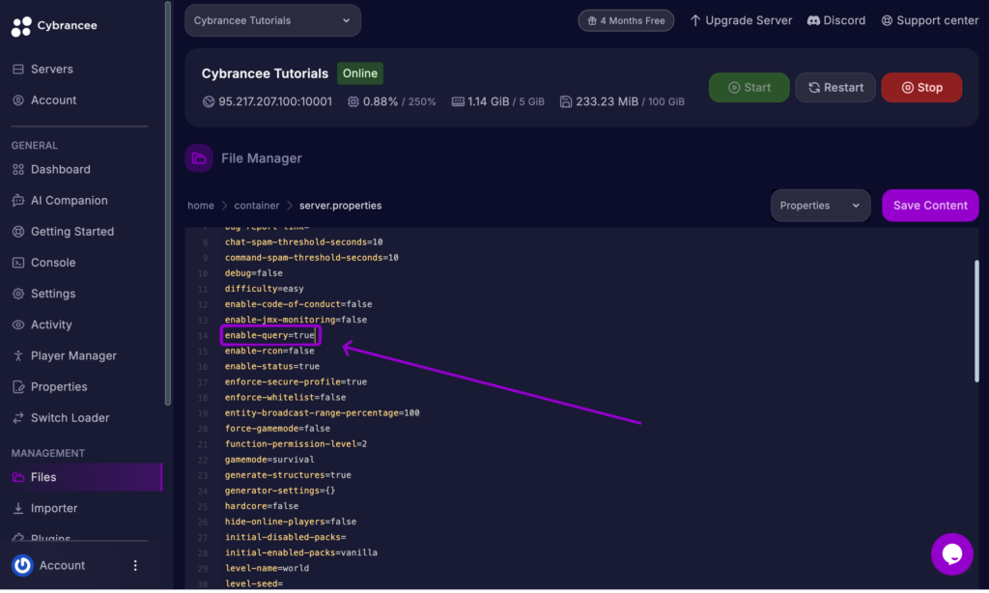
Task: Click the enable-query=true line
Action: coord(270,335)
